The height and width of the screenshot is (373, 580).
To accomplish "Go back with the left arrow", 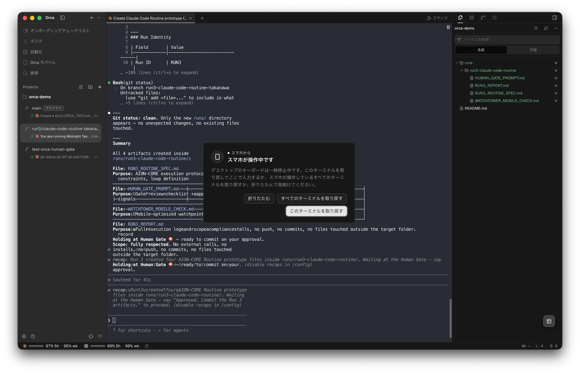I will tap(92, 18).
